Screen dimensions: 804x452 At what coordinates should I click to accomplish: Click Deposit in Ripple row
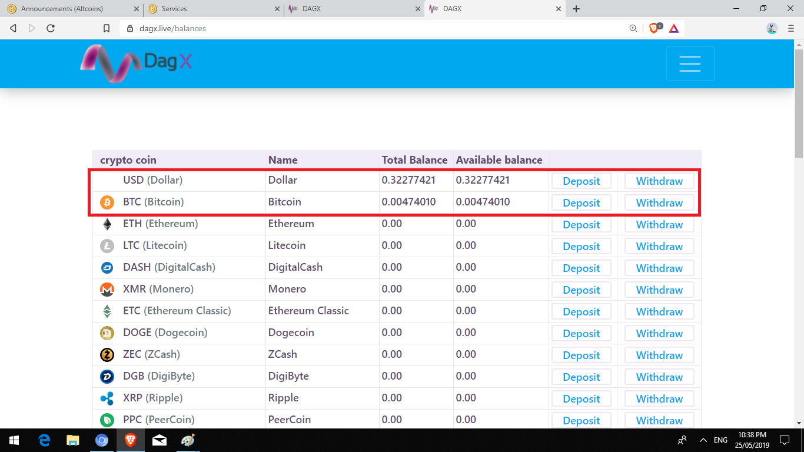coord(582,398)
